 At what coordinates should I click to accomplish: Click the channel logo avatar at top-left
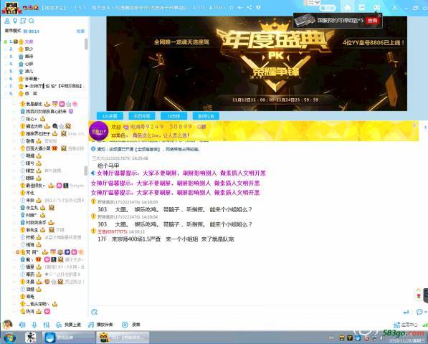[11, 8]
